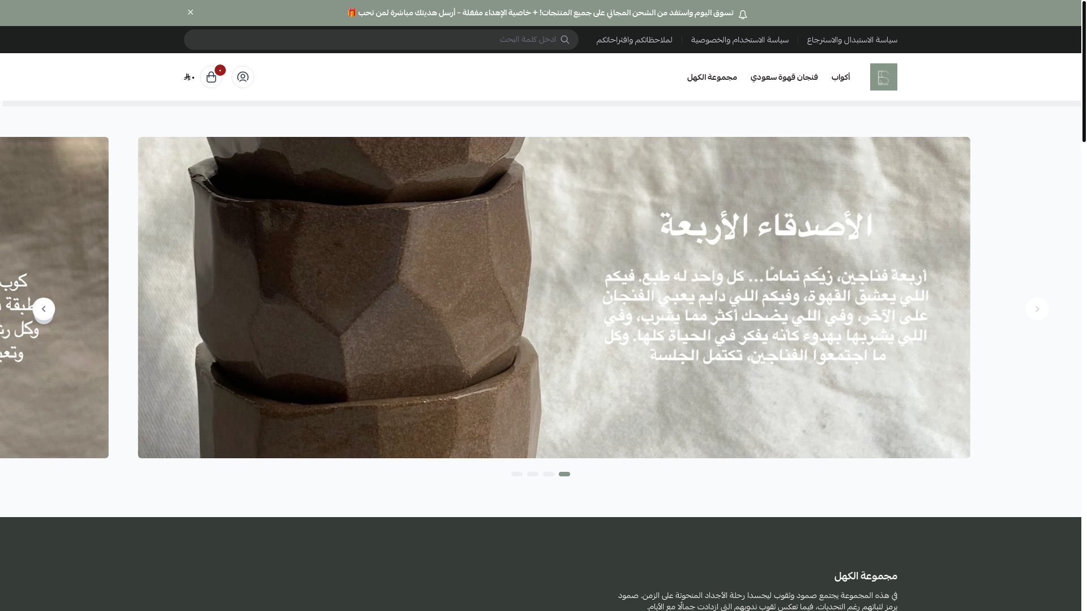Open لملاحظاتكم واقتراحاتكم link
Screen dimensions: 1087x611
coord(634,40)
